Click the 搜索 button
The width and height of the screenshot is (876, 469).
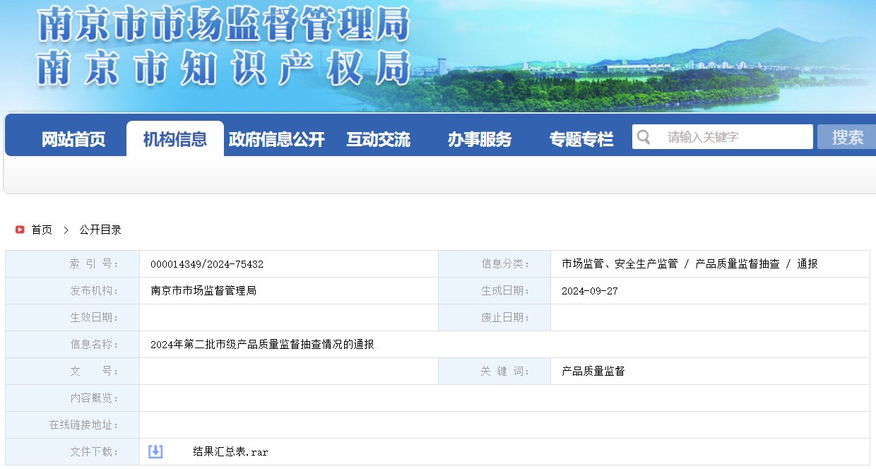(846, 137)
